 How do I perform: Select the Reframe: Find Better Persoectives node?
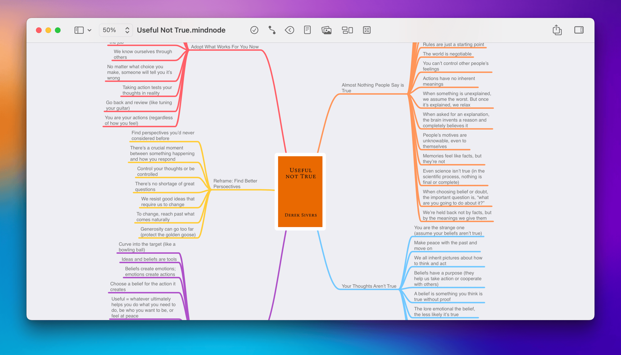pyautogui.click(x=235, y=184)
